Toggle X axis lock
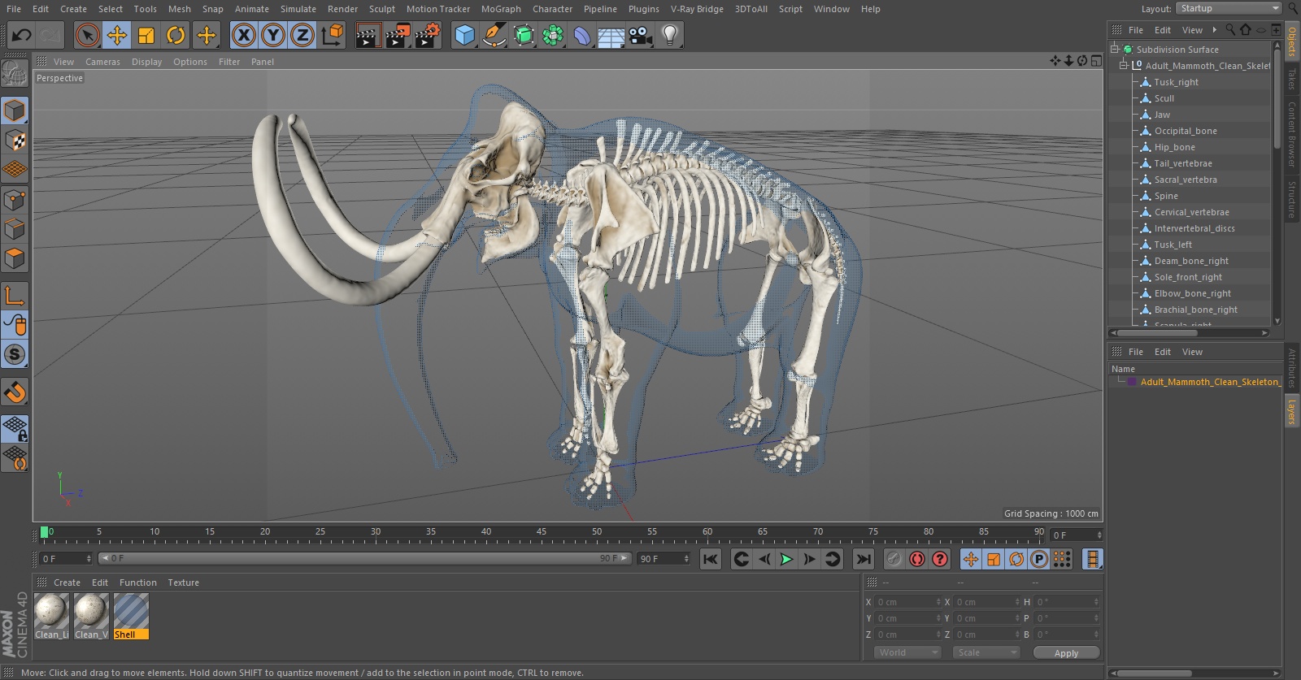Screen dimensions: 1301x680 tap(244, 35)
